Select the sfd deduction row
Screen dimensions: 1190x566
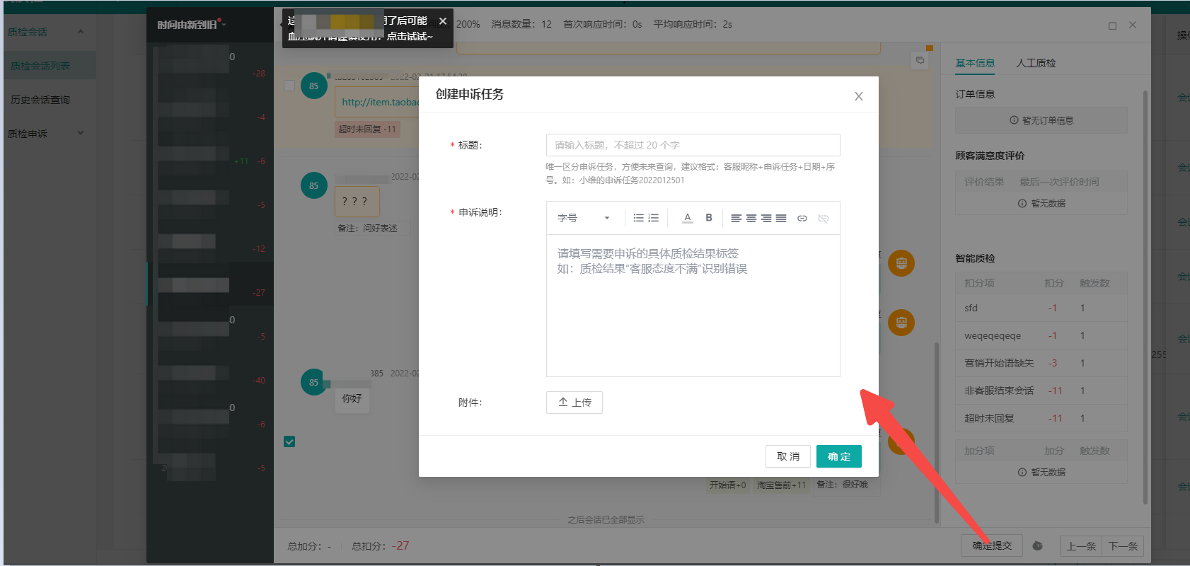pos(1041,308)
